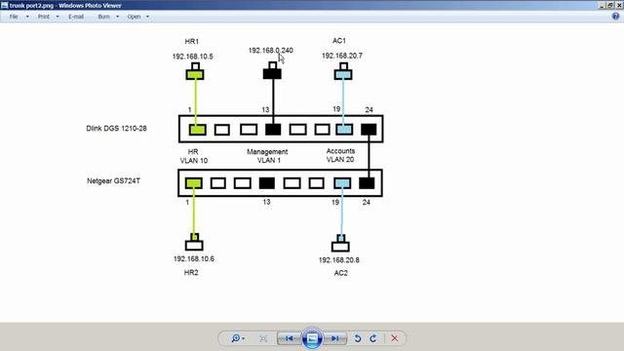Open the Open menu

134,17
